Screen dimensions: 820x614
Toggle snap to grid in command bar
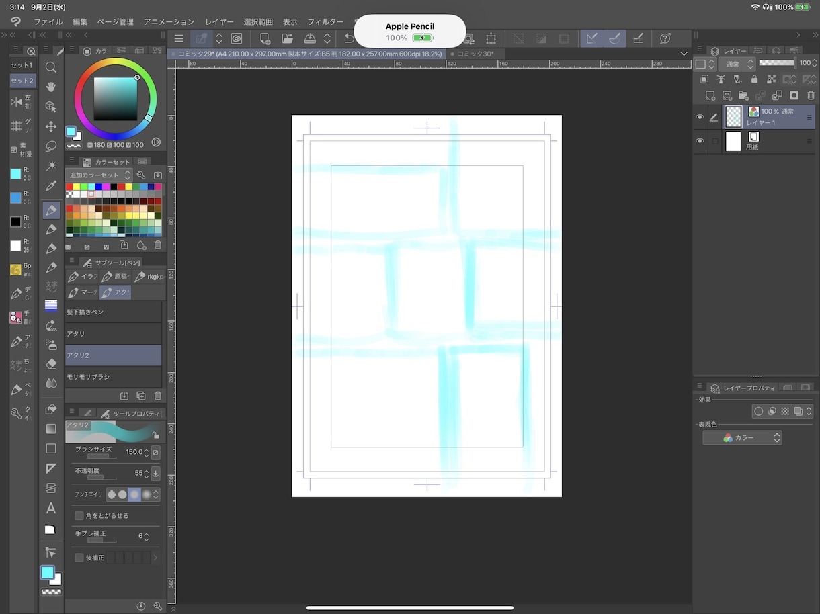coord(638,38)
